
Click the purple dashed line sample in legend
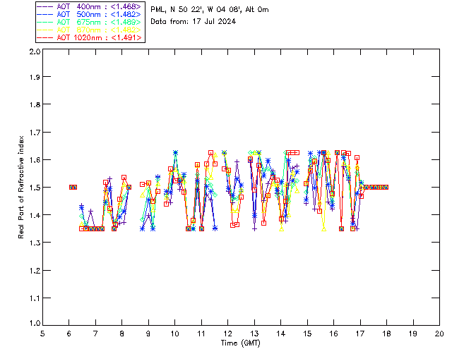pyautogui.click(x=45, y=6)
